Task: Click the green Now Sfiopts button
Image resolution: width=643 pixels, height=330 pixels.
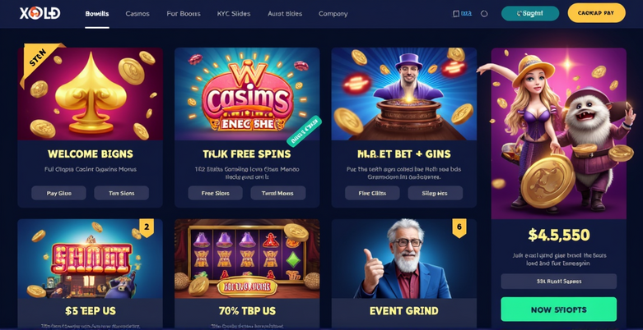Action: [558, 309]
